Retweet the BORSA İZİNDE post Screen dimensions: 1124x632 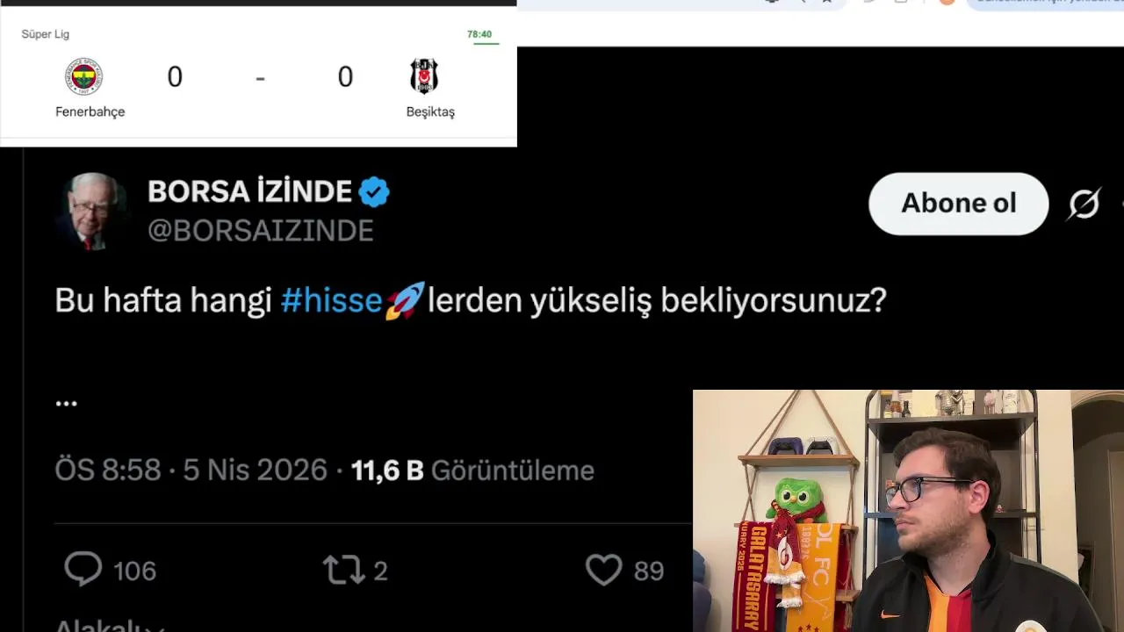(343, 570)
